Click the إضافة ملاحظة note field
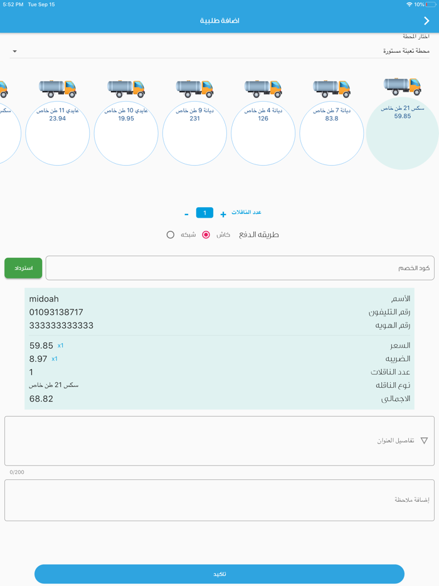439x586 pixels. [x=219, y=499]
